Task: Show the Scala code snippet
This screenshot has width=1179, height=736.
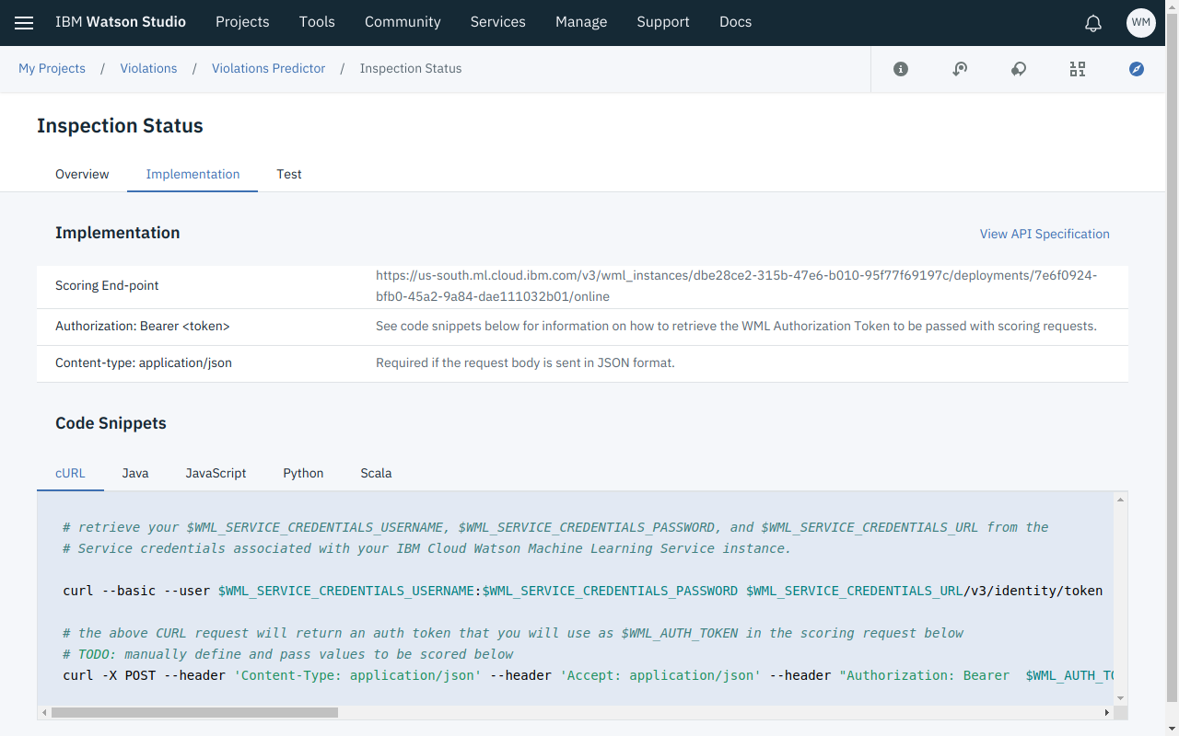Action: tap(376, 473)
